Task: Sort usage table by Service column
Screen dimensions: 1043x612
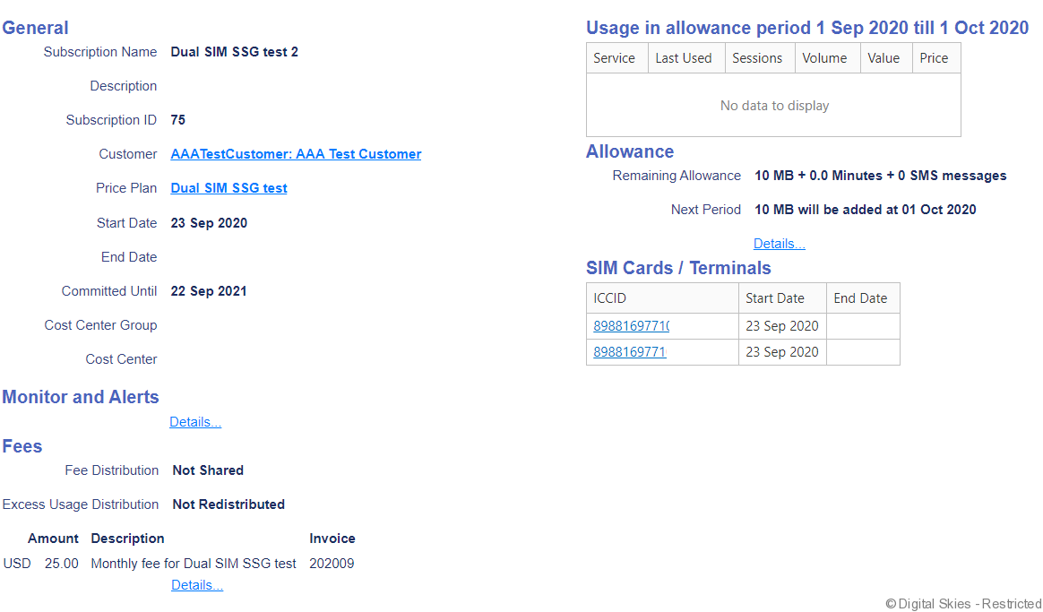Action: [x=615, y=58]
